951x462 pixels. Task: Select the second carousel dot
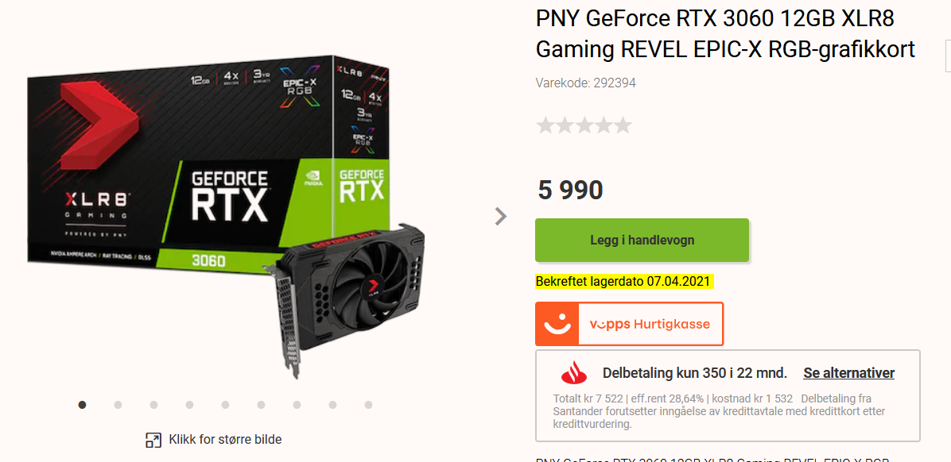tap(118, 405)
